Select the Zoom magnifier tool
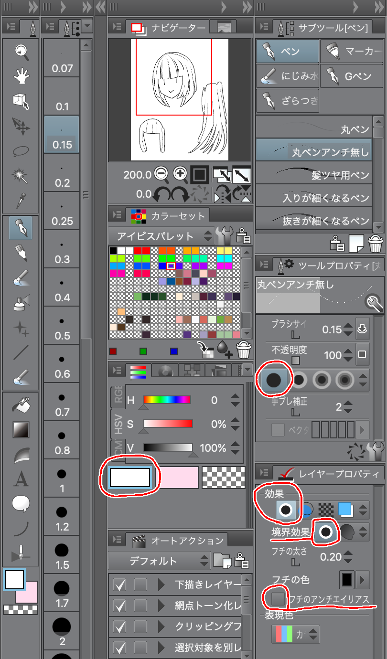The image size is (387, 659). point(21,51)
